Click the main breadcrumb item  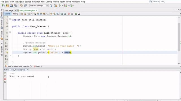(x=38, y=66)
